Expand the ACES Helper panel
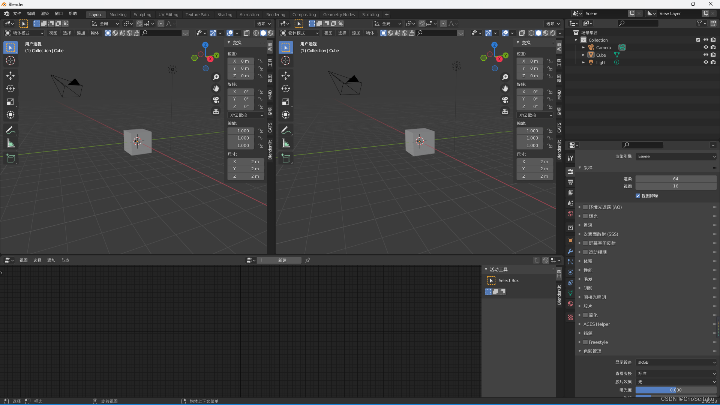The height and width of the screenshot is (405, 720). (x=596, y=324)
